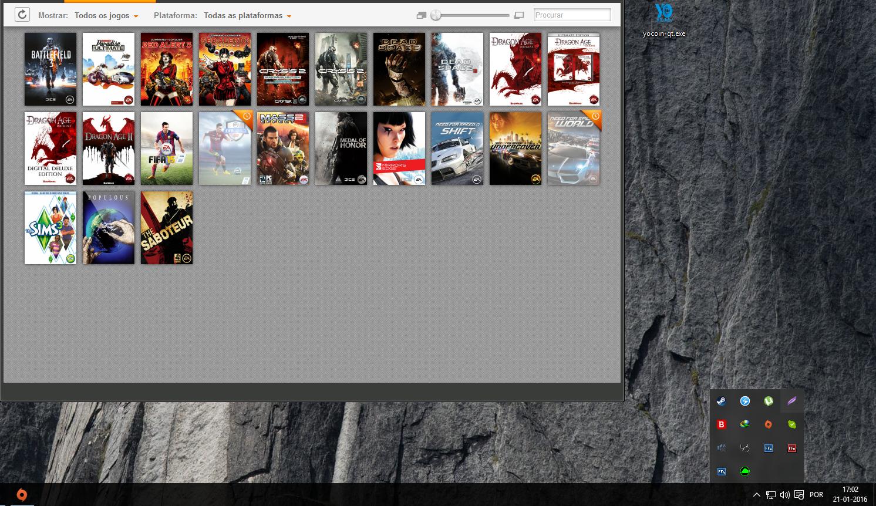Click the Internet Download Manager tray icon
The height and width of the screenshot is (506, 876).
[745, 424]
